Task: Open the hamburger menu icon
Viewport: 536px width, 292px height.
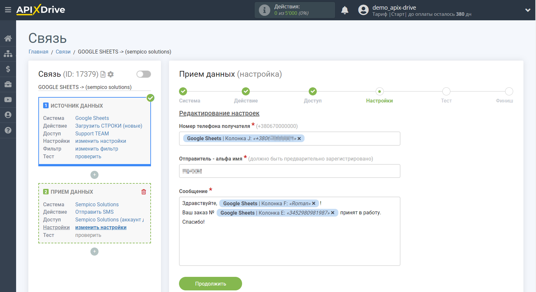Action: coord(8,10)
